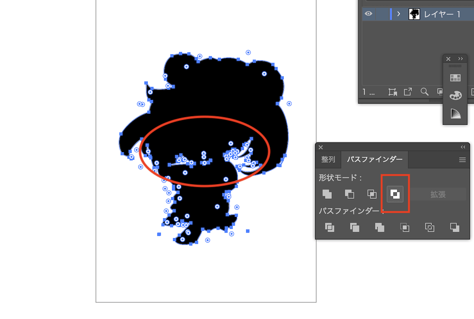Open the Color palette panel icon
The image size is (474, 319).
(455, 95)
